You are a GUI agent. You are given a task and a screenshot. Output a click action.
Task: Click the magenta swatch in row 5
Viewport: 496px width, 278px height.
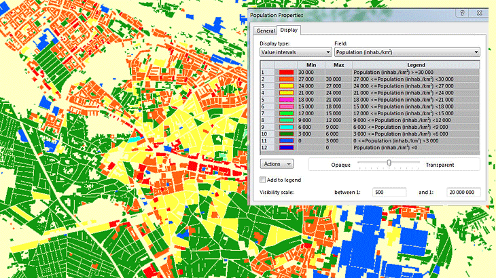pyautogui.click(x=286, y=99)
